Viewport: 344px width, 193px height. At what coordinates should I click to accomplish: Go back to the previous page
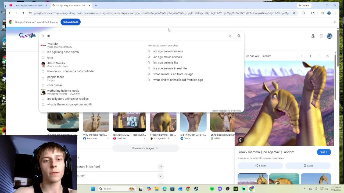pyautogui.click(x=10, y=13)
